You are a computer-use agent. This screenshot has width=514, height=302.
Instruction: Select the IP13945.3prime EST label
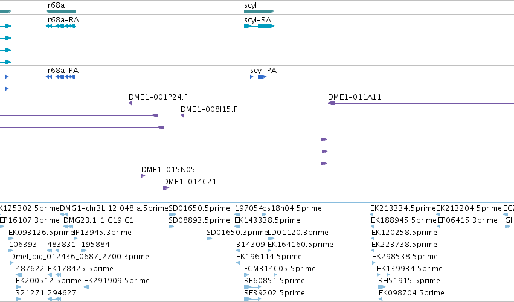pyautogui.click(x=103, y=233)
